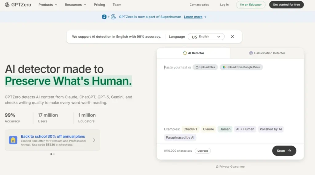This screenshot has width=315, height=175.
Task: Switch to the AI Detector tab
Action: click(193, 53)
